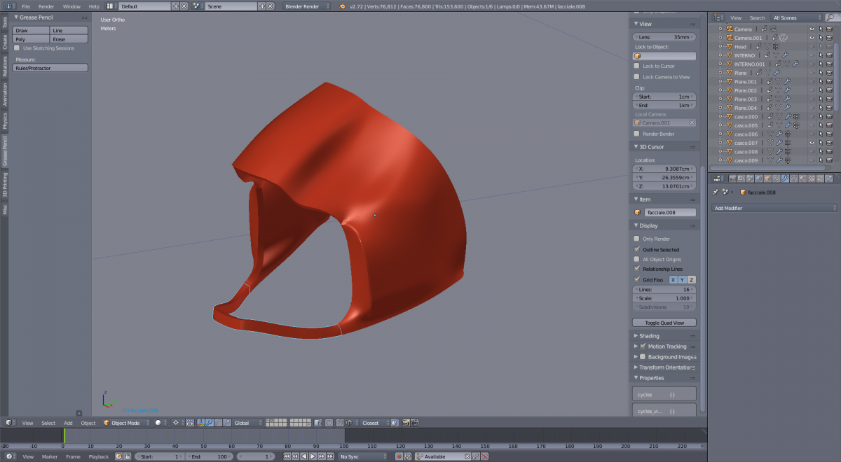The width and height of the screenshot is (841, 462).
Task: Click the viewport shading sphere icon
Action: tap(158, 423)
